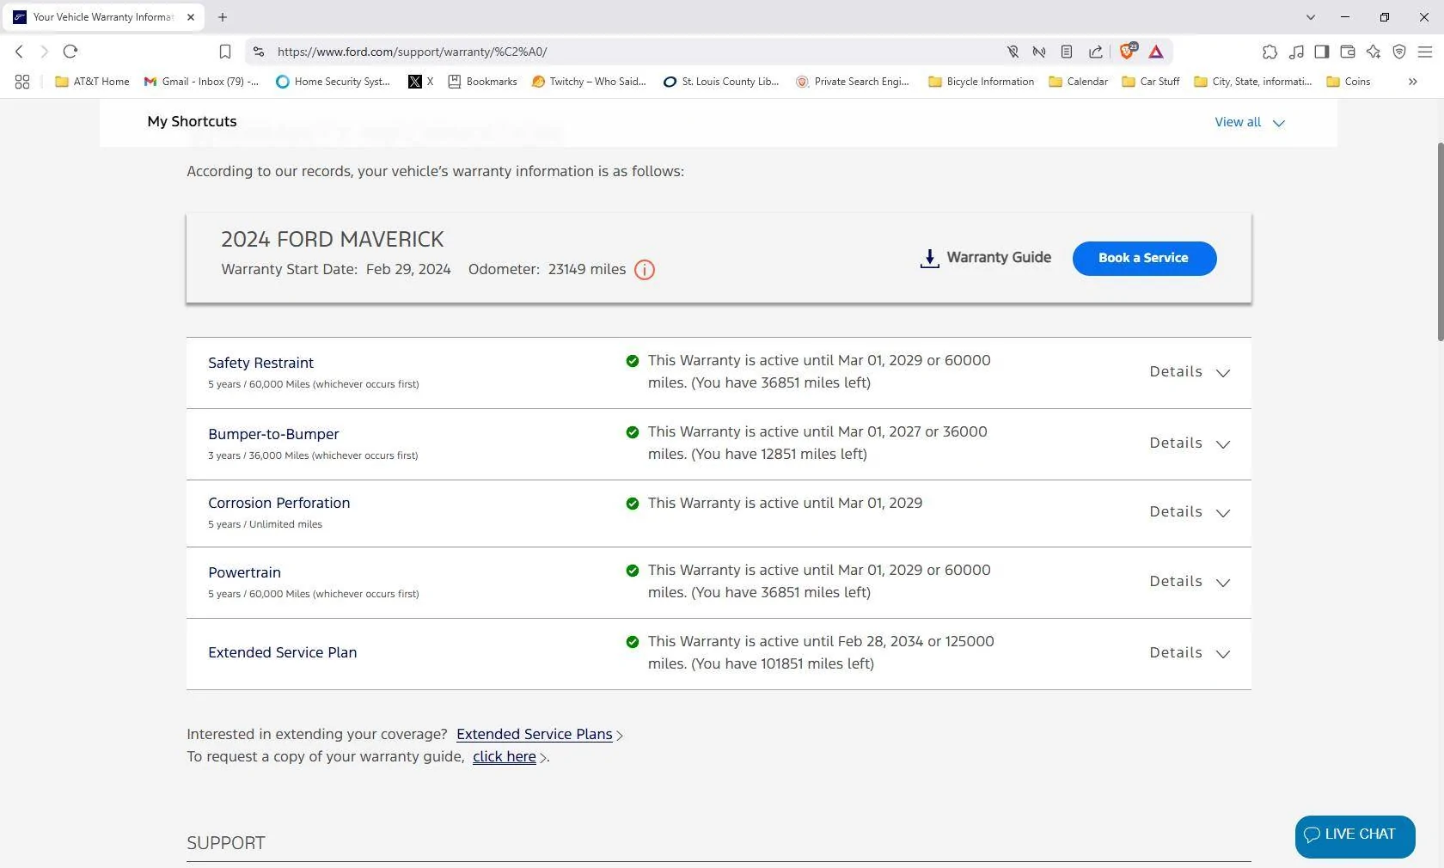Click the Powertrain warranty title
Viewport: 1444px width, 868px height.
[244, 572]
